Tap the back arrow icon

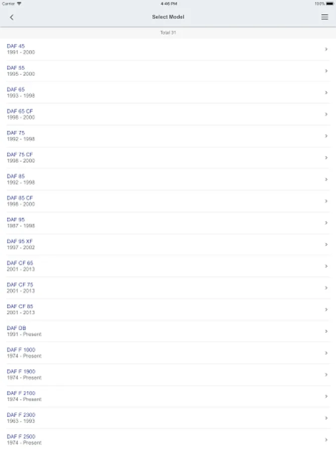point(11,17)
